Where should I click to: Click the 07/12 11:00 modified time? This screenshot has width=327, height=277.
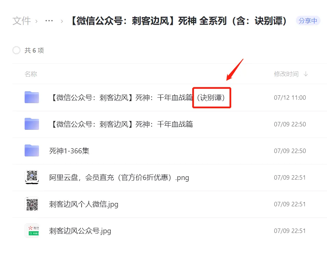[290, 97]
